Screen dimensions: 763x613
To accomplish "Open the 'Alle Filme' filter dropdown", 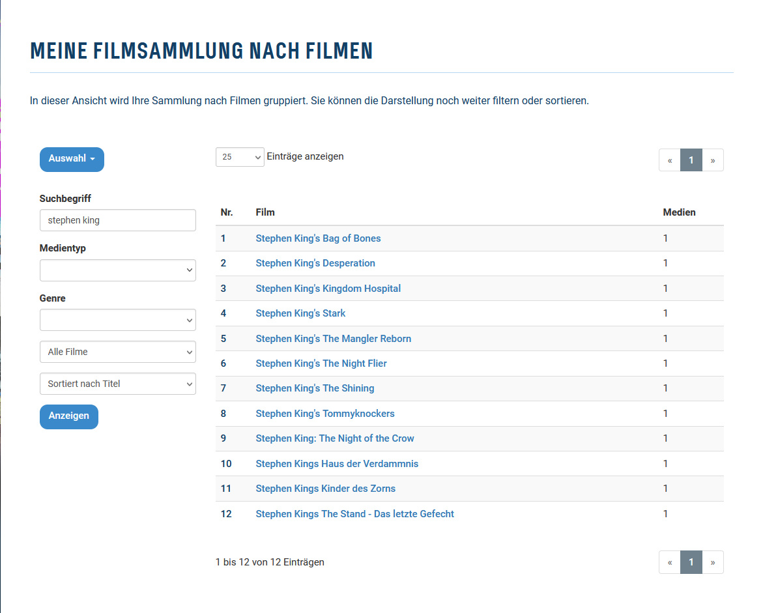I will (118, 352).
